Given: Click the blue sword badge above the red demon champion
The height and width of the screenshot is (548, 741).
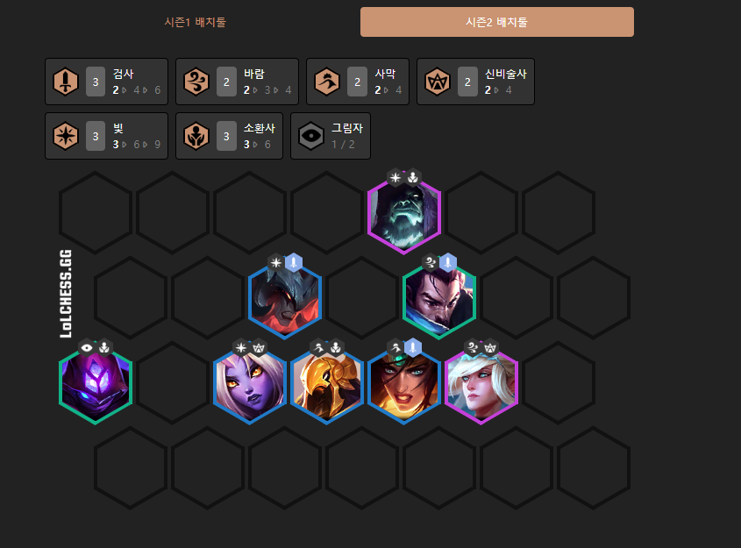Looking at the screenshot, I should click(294, 262).
